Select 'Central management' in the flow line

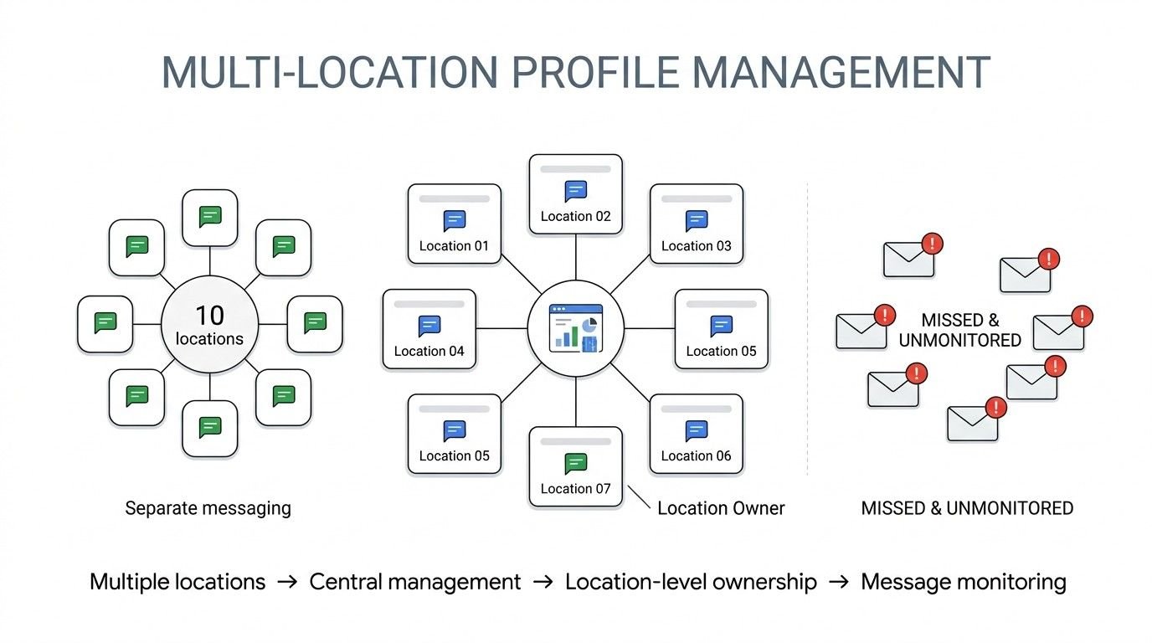pyautogui.click(x=415, y=582)
